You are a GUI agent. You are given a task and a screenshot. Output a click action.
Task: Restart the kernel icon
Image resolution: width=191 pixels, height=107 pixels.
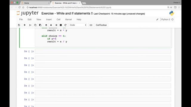[x=65, y=25]
